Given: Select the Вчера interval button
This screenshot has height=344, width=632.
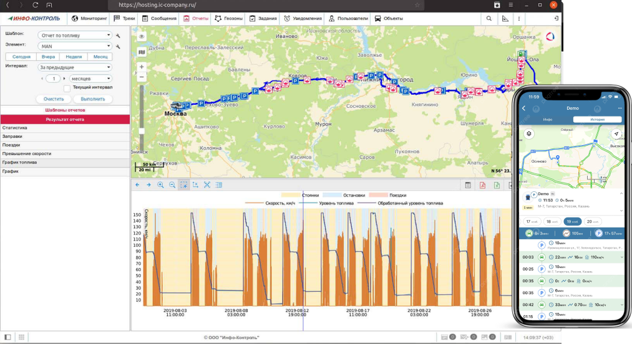Looking at the screenshot, I should tap(48, 57).
